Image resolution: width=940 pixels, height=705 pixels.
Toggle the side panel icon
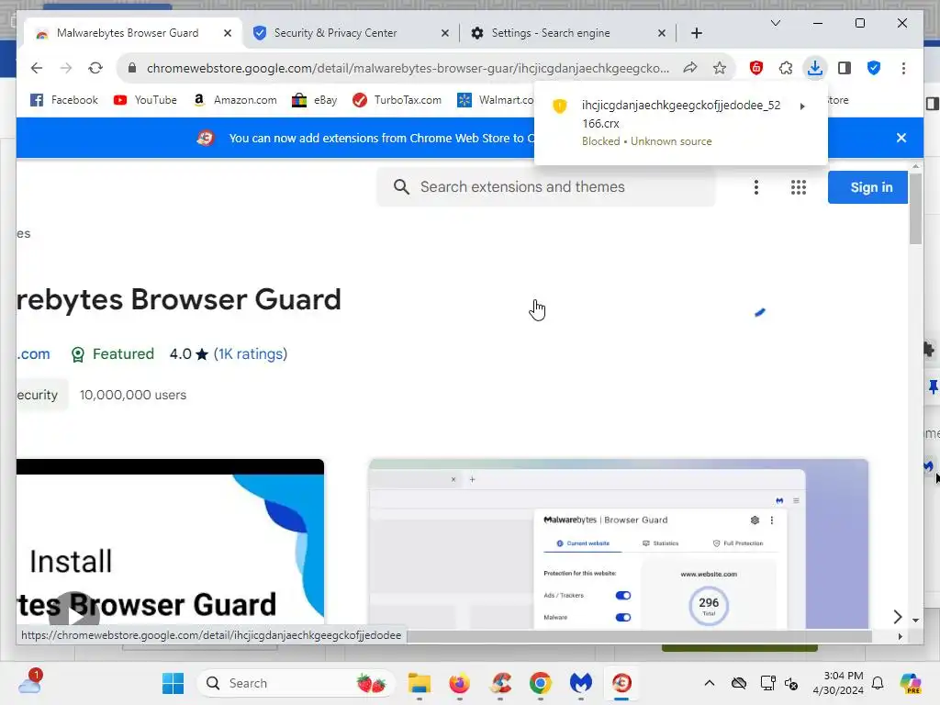click(x=845, y=68)
